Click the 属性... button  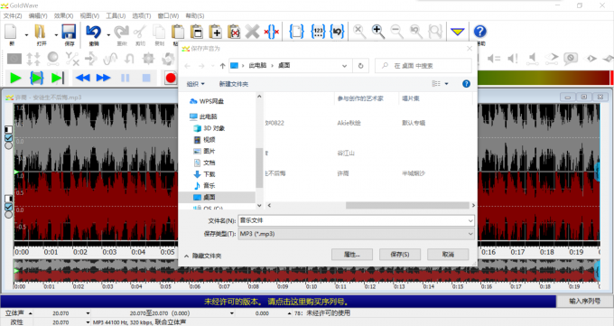tap(352, 255)
